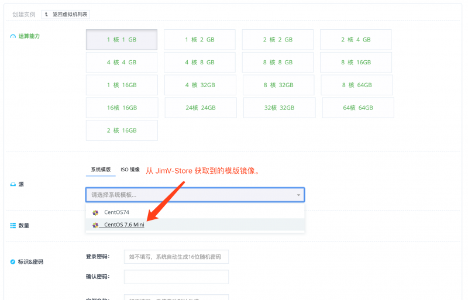Select the 24核 24GB configuration

click(x=201, y=108)
